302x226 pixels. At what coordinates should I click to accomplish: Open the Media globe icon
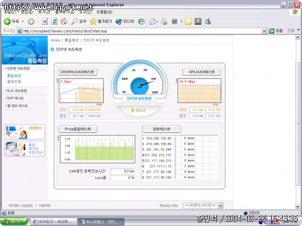point(125,21)
